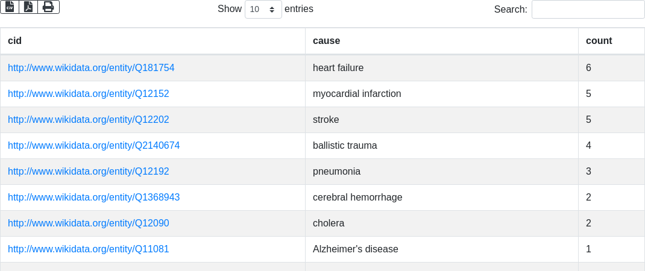Open the Q1368943 wikidata link

[93, 198]
